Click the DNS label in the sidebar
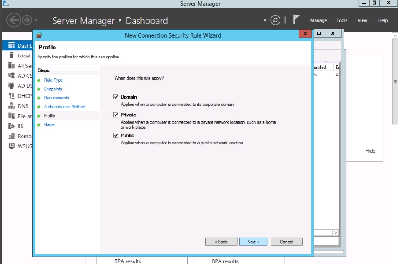This screenshot has width=398, height=264. (x=23, y=106)
